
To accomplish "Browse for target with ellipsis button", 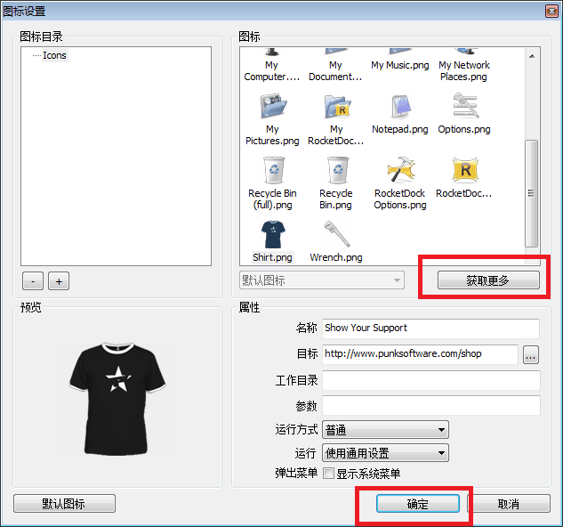I will point(531,355).
